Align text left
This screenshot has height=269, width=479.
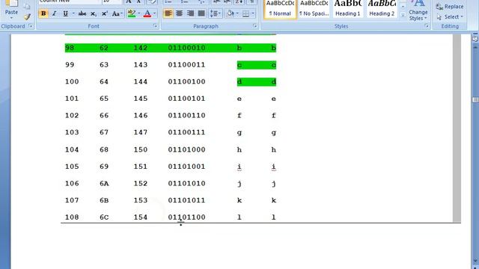click(168, 13)
